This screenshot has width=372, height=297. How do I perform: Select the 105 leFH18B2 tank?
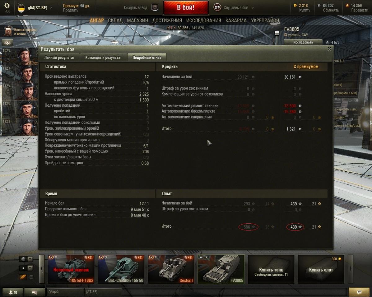pyautogui.click(x=71, y=269)
